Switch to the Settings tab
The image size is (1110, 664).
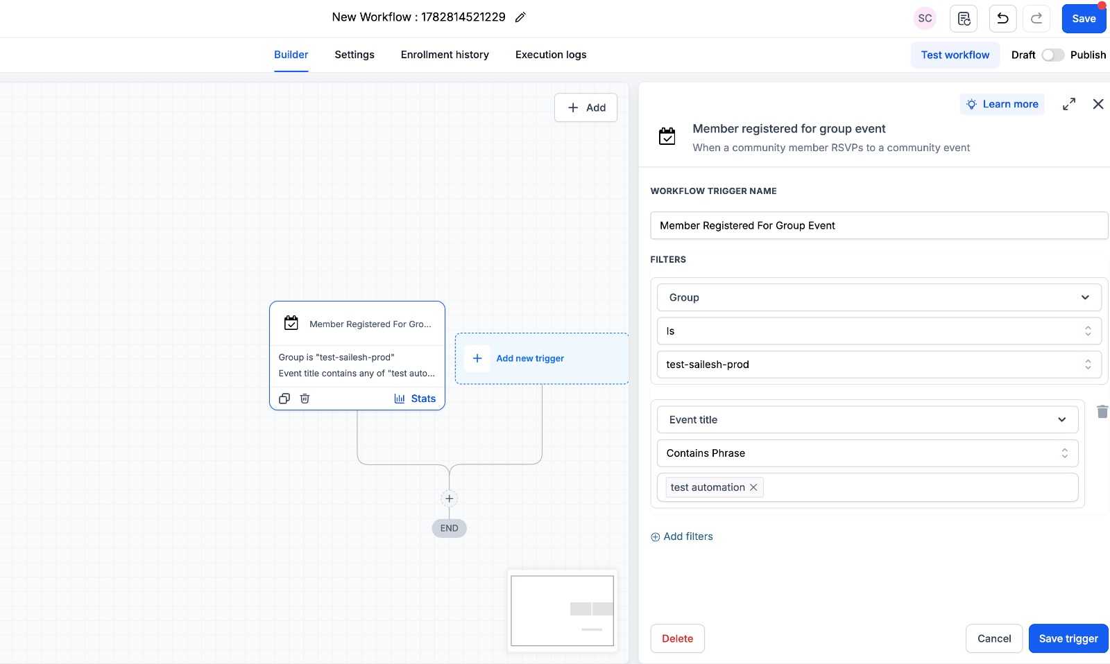click(x=355, y=55)
